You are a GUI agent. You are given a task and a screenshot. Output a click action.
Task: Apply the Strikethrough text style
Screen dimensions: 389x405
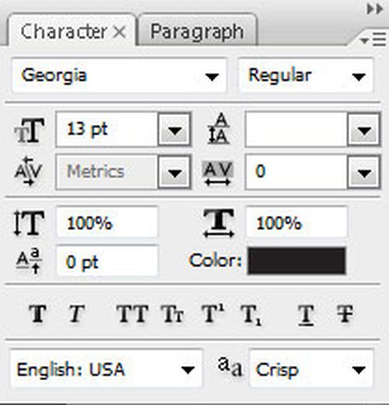345,313
